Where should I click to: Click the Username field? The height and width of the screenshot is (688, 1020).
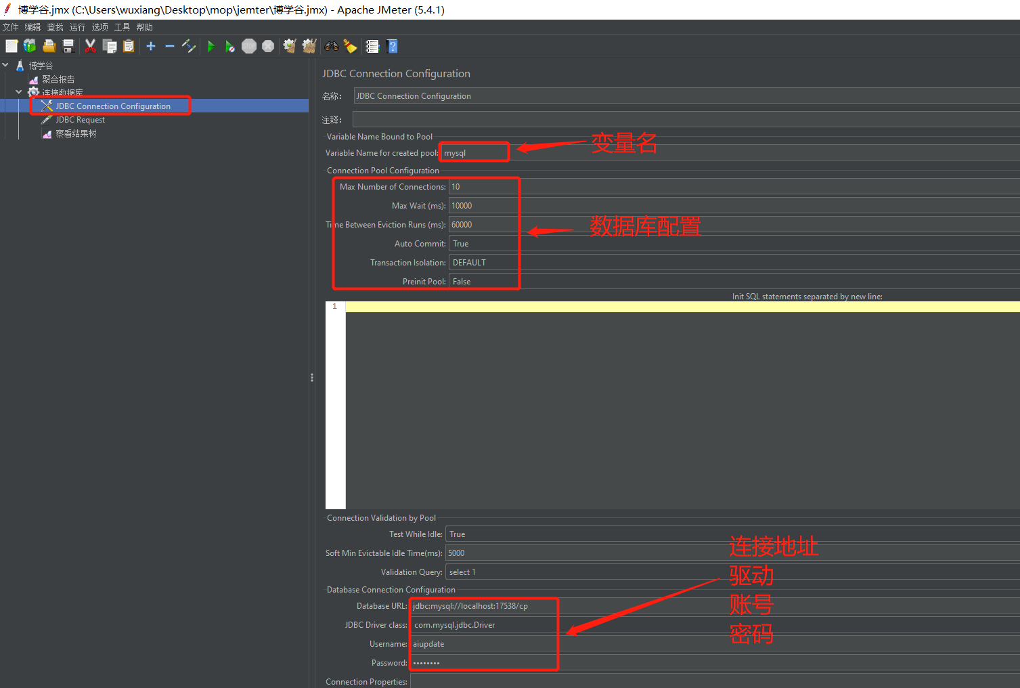(715, 644)
